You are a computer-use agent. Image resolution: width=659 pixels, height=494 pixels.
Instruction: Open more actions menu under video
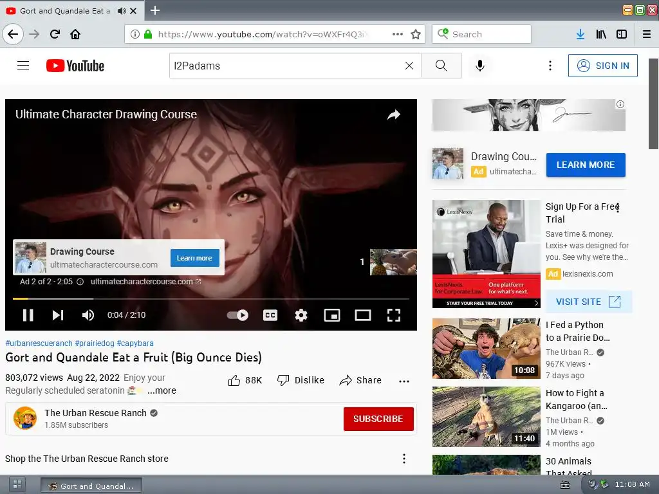point(404,381)
